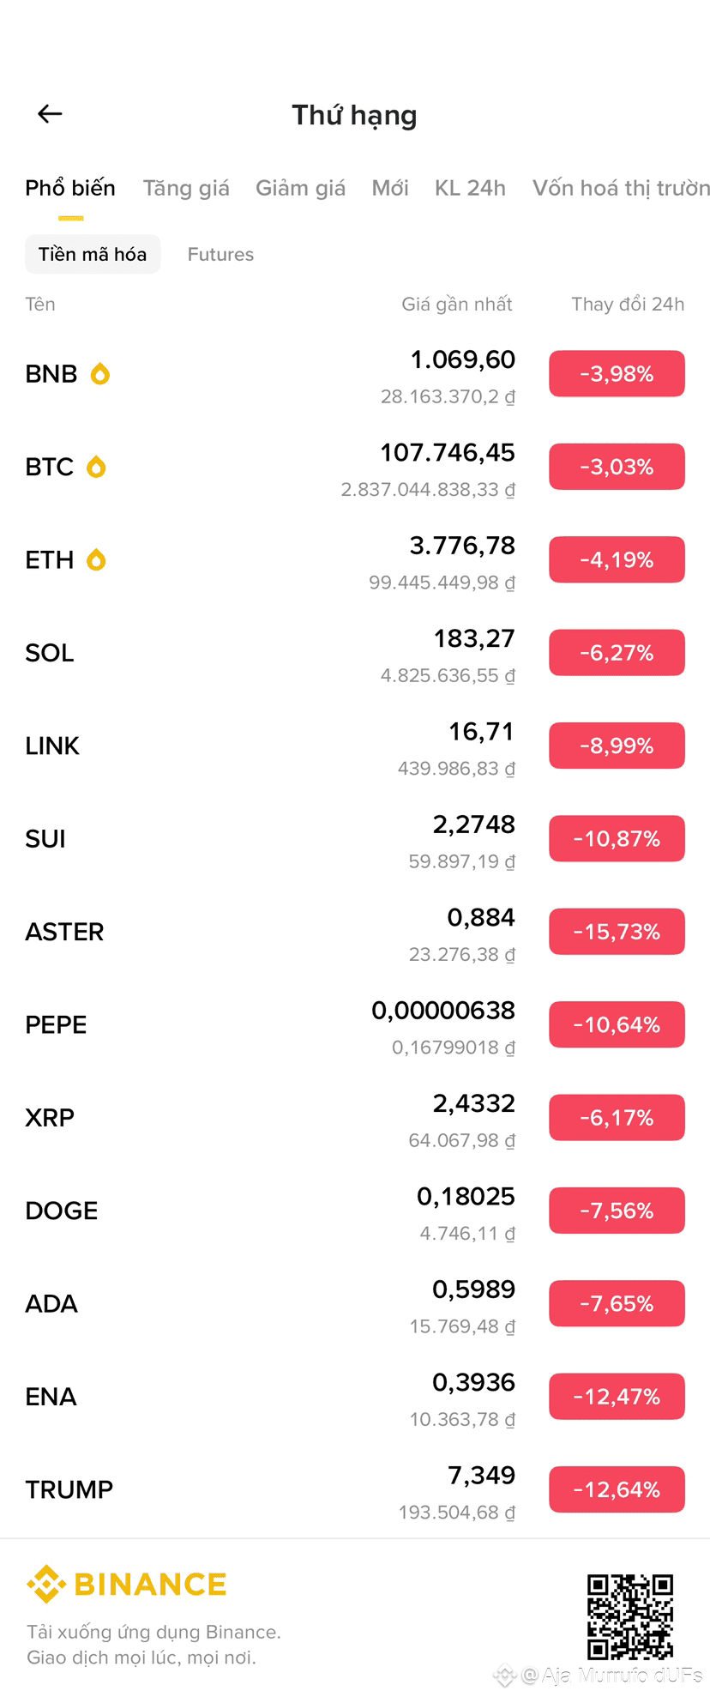Screen dimensions: 710x1697
Task: Select the Tiền mã hóa toggle option
Action: pyautogui.click(x=93, y=255)
